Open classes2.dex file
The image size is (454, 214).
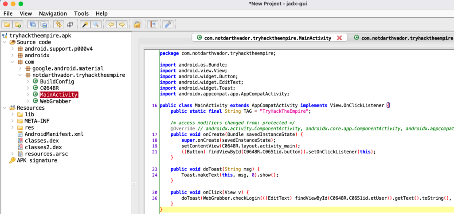[44, 147]
